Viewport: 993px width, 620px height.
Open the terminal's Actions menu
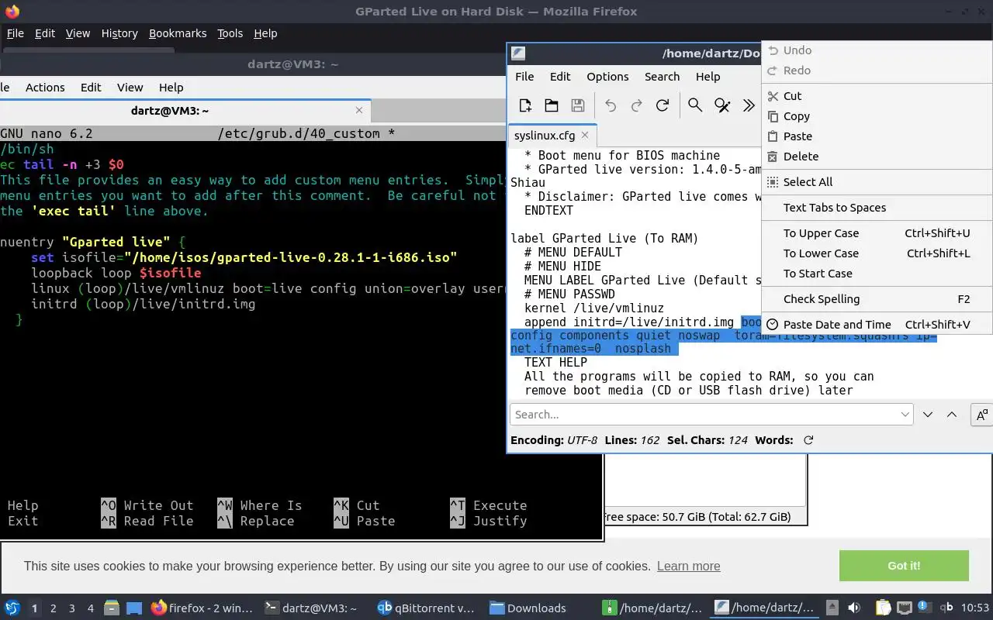click(45, 88)
